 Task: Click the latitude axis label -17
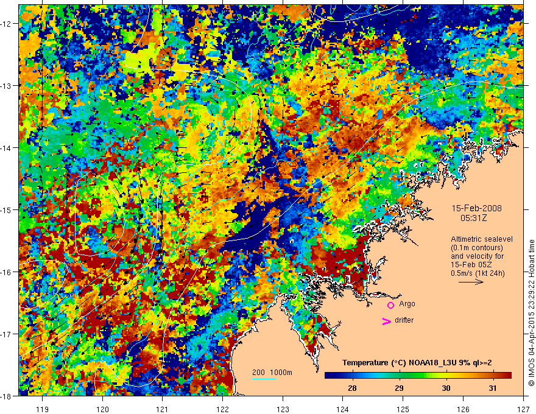[x=7, y=334]
